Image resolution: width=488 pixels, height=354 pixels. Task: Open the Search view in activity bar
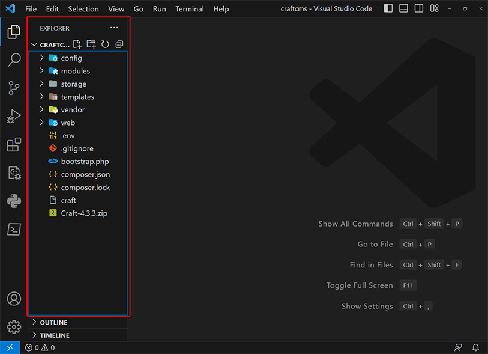point(14,60)
